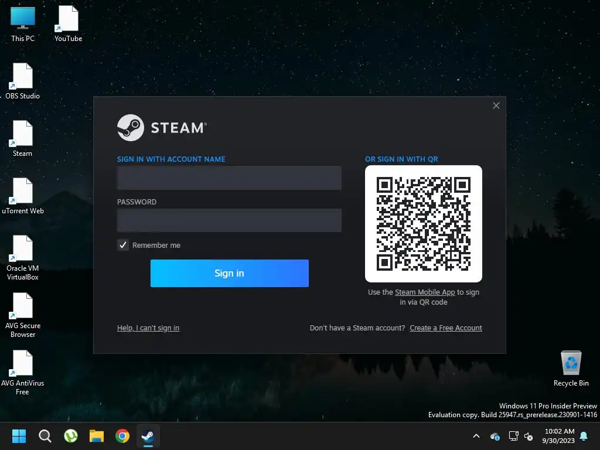Viewport: 600px width, 450px height.
Task: Click the PASSWORD label
Action: [137, 202]
